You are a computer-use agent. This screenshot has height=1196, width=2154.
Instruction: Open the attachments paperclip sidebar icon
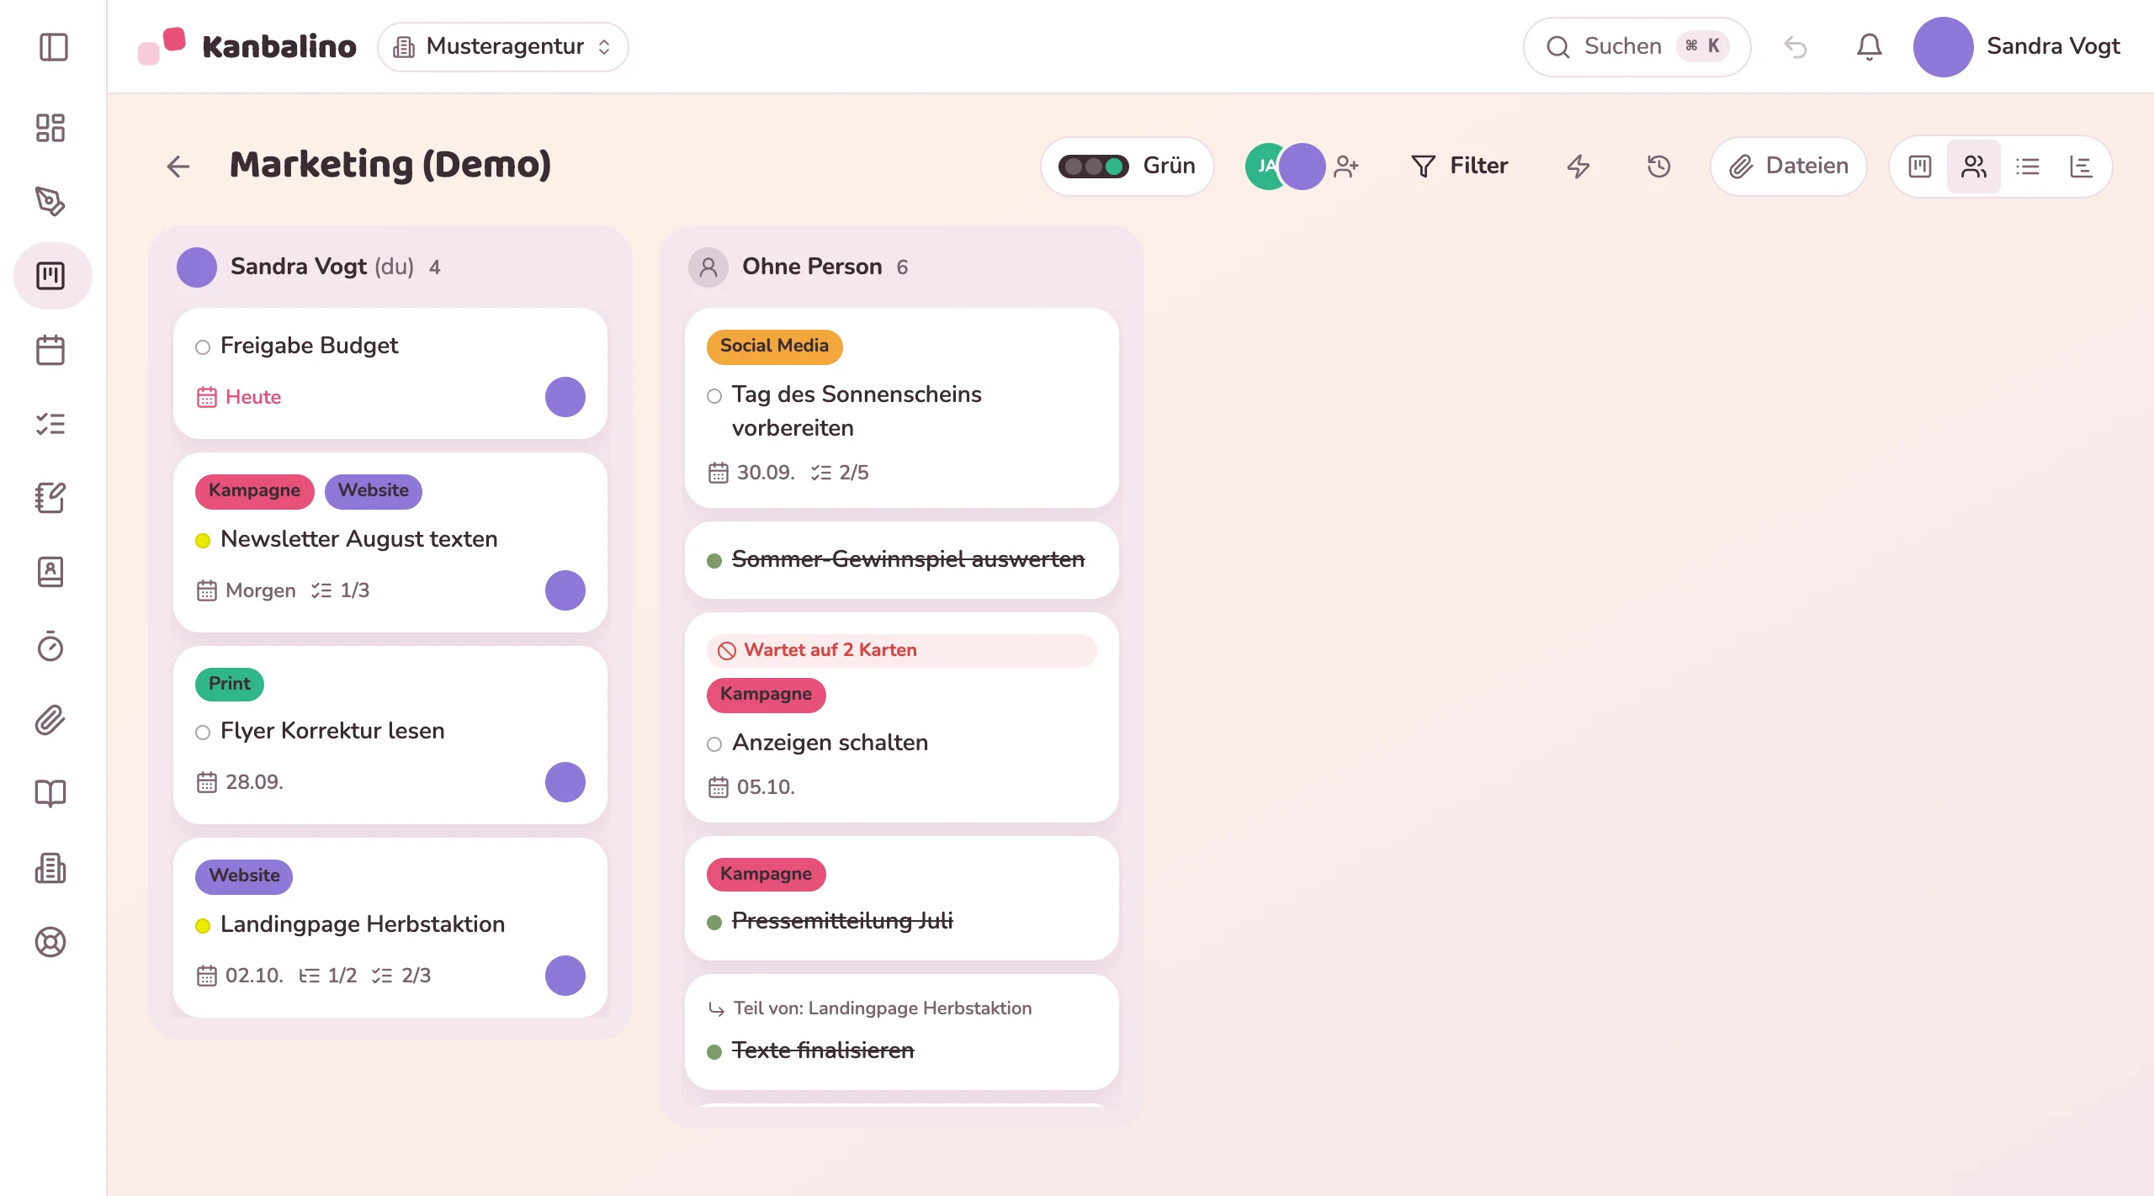pos(50,720)
